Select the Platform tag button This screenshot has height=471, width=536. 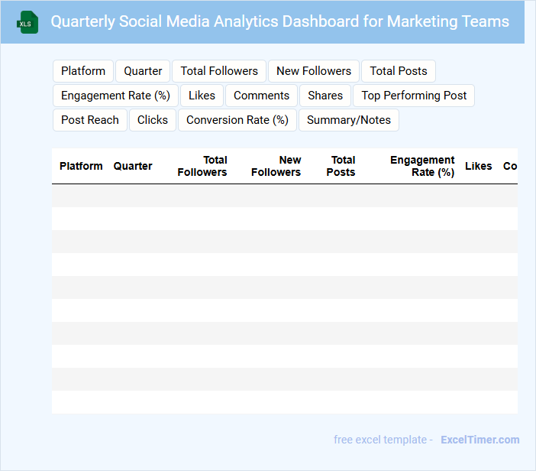coord(83,71)
